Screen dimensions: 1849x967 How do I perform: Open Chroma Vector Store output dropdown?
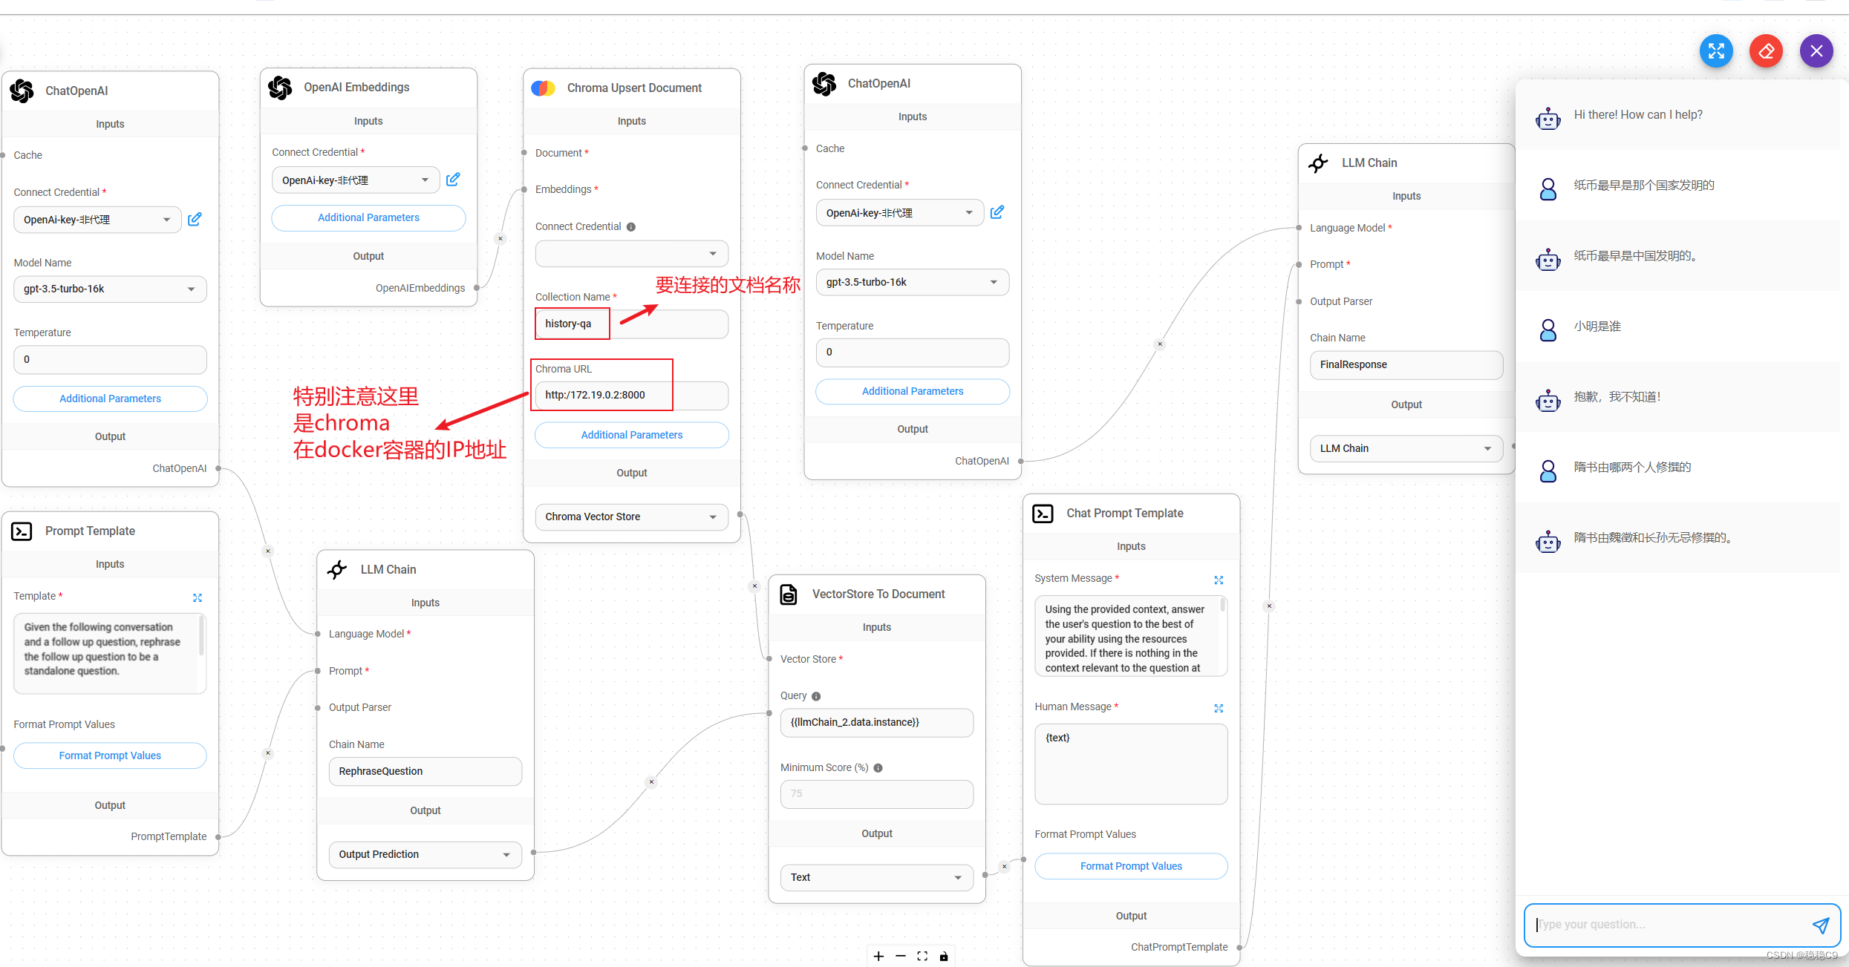pyautogui.click(x=631, y=517)
